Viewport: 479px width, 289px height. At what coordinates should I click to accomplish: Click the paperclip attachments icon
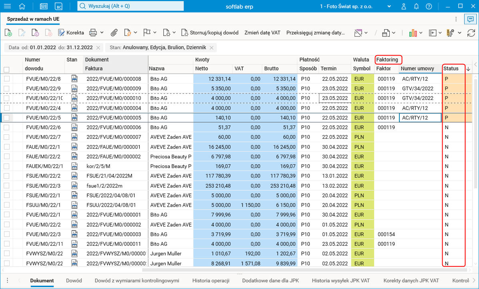pos(114,33)
